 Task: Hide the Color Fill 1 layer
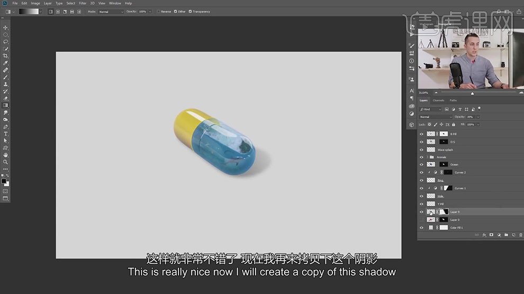point(421,228)
